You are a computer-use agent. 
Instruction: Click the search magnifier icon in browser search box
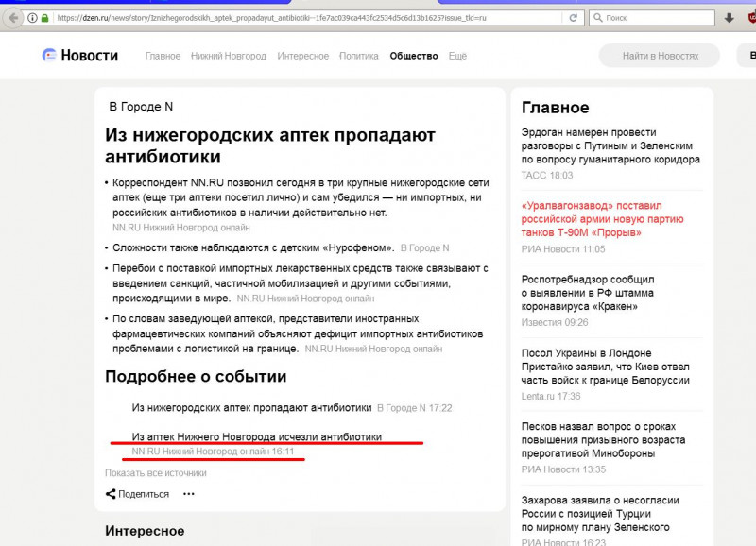pyautogui.click(x=596, y=18)
